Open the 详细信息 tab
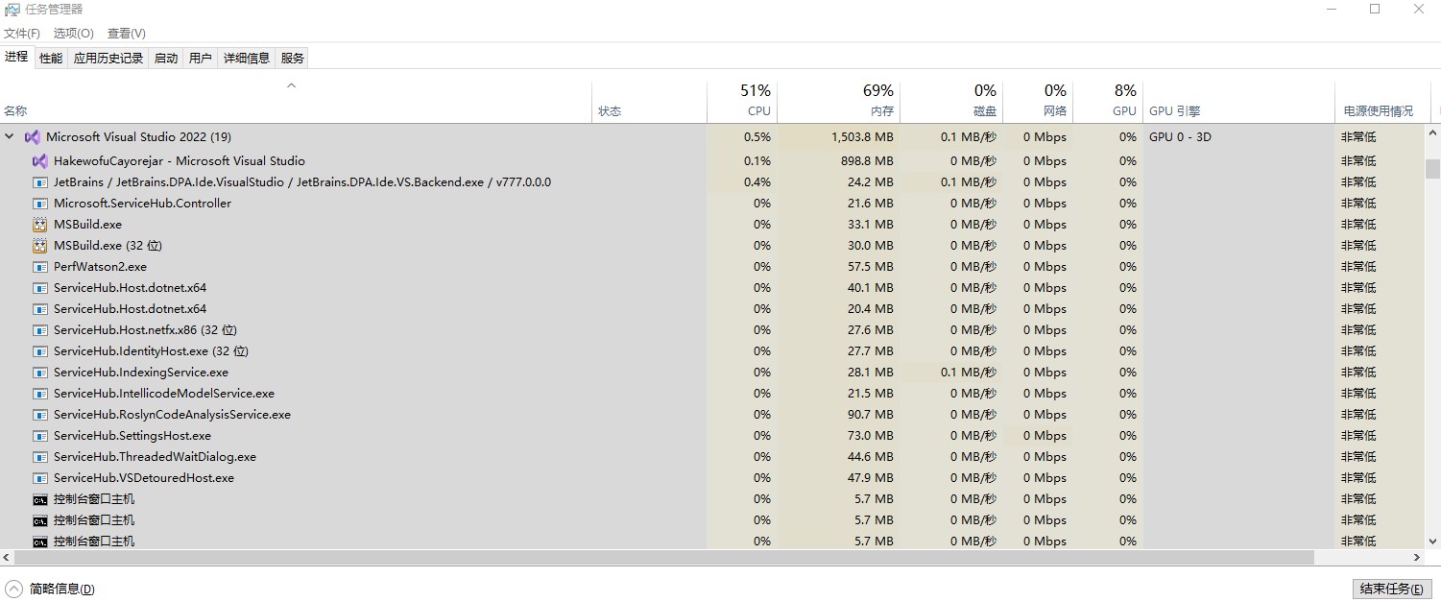The image size is (1441, 602). (x=247, y=59)
